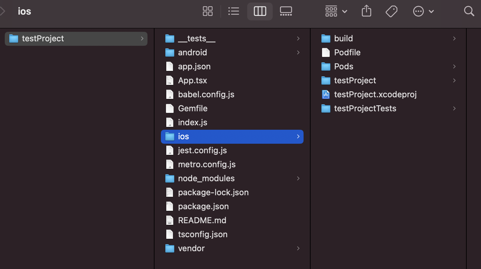Open the group-by options dropdown
This screenshot has width=481, height=269.
(336, 11)
